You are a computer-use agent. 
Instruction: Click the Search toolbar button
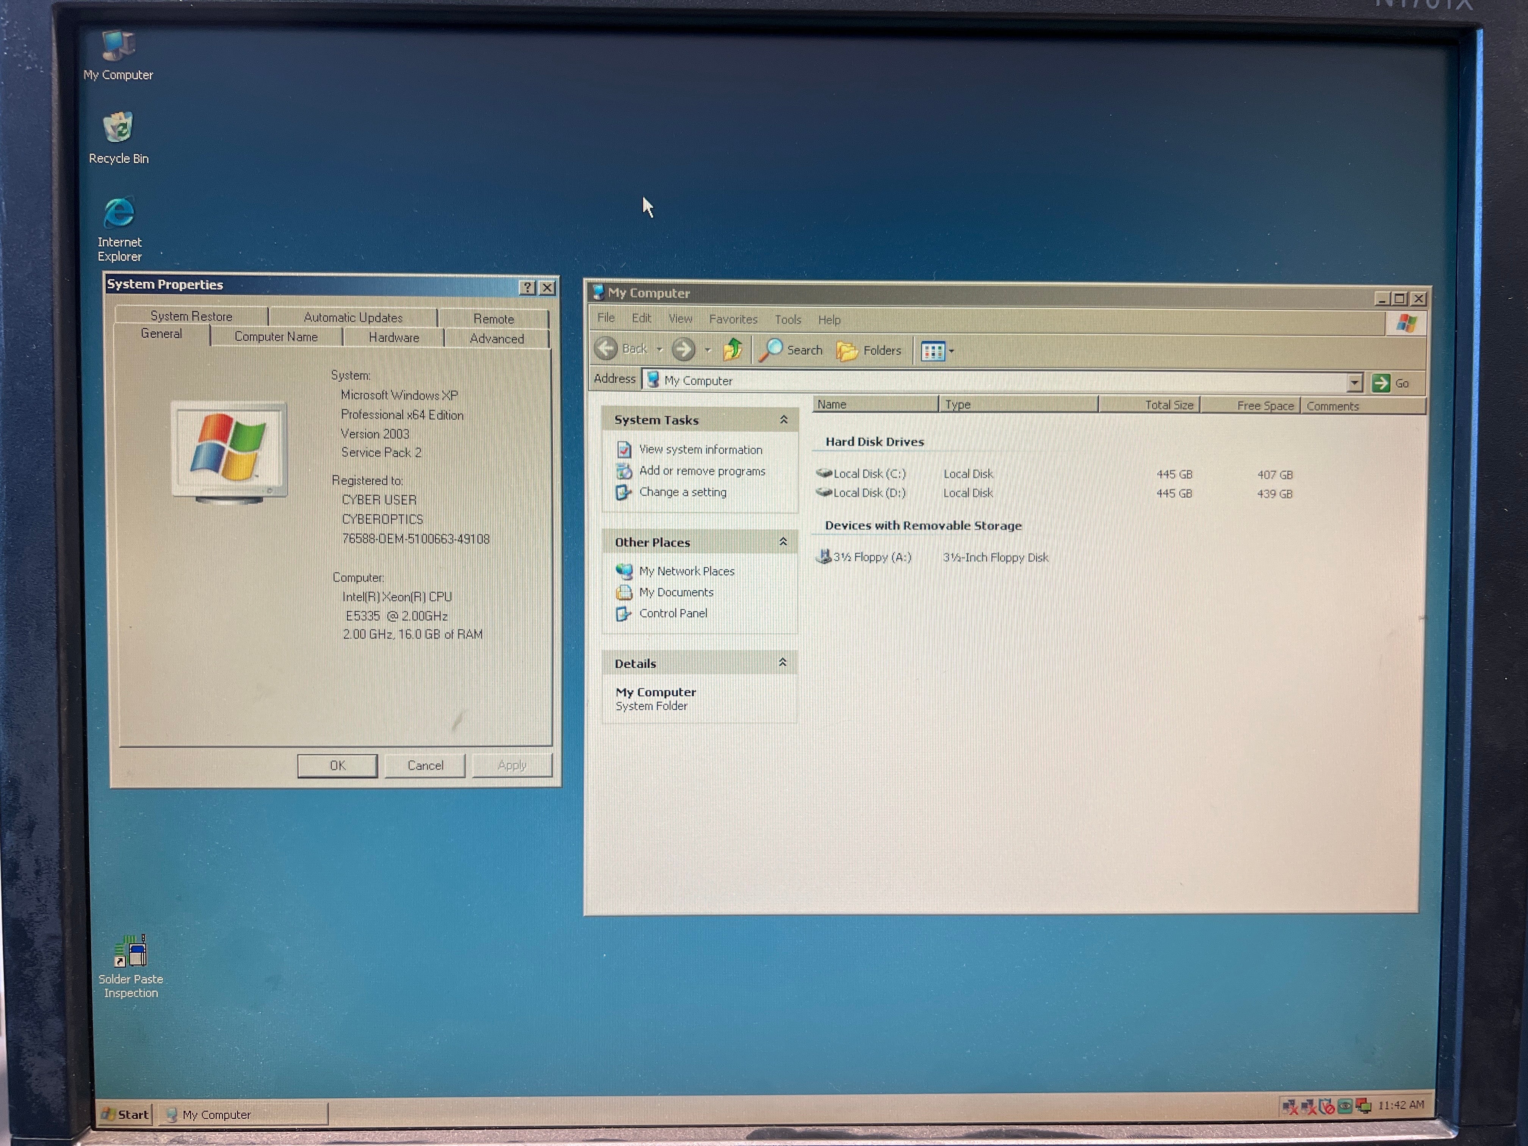(791, 350)
